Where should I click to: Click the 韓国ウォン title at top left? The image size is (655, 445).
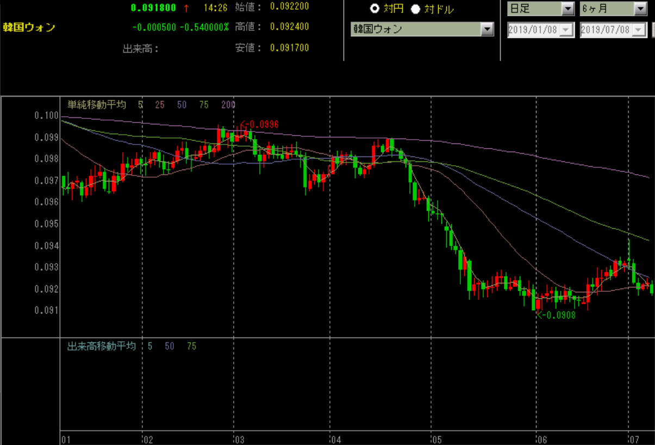tap(29, 28)
